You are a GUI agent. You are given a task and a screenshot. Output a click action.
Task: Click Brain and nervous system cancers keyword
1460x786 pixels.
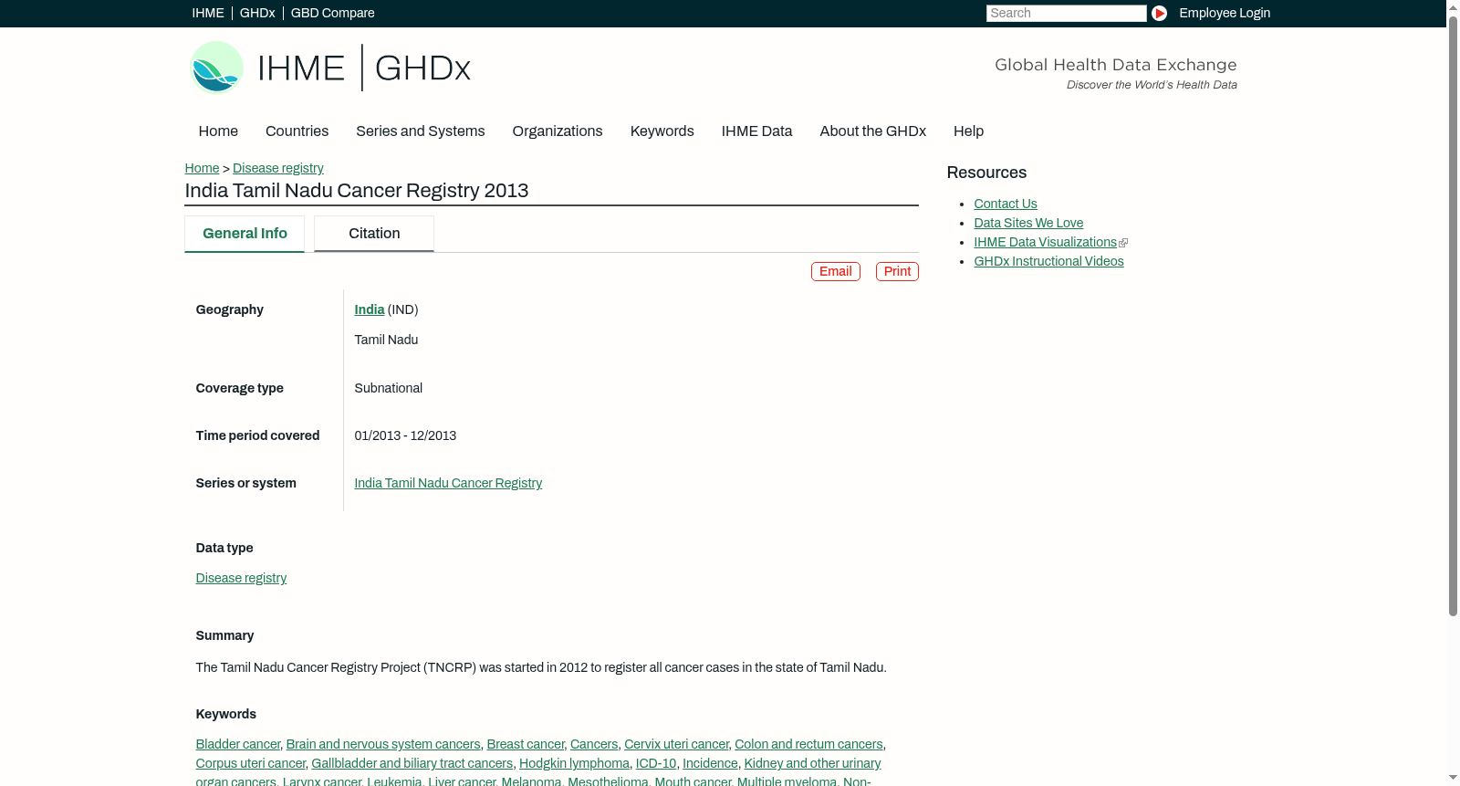[383, 744]
